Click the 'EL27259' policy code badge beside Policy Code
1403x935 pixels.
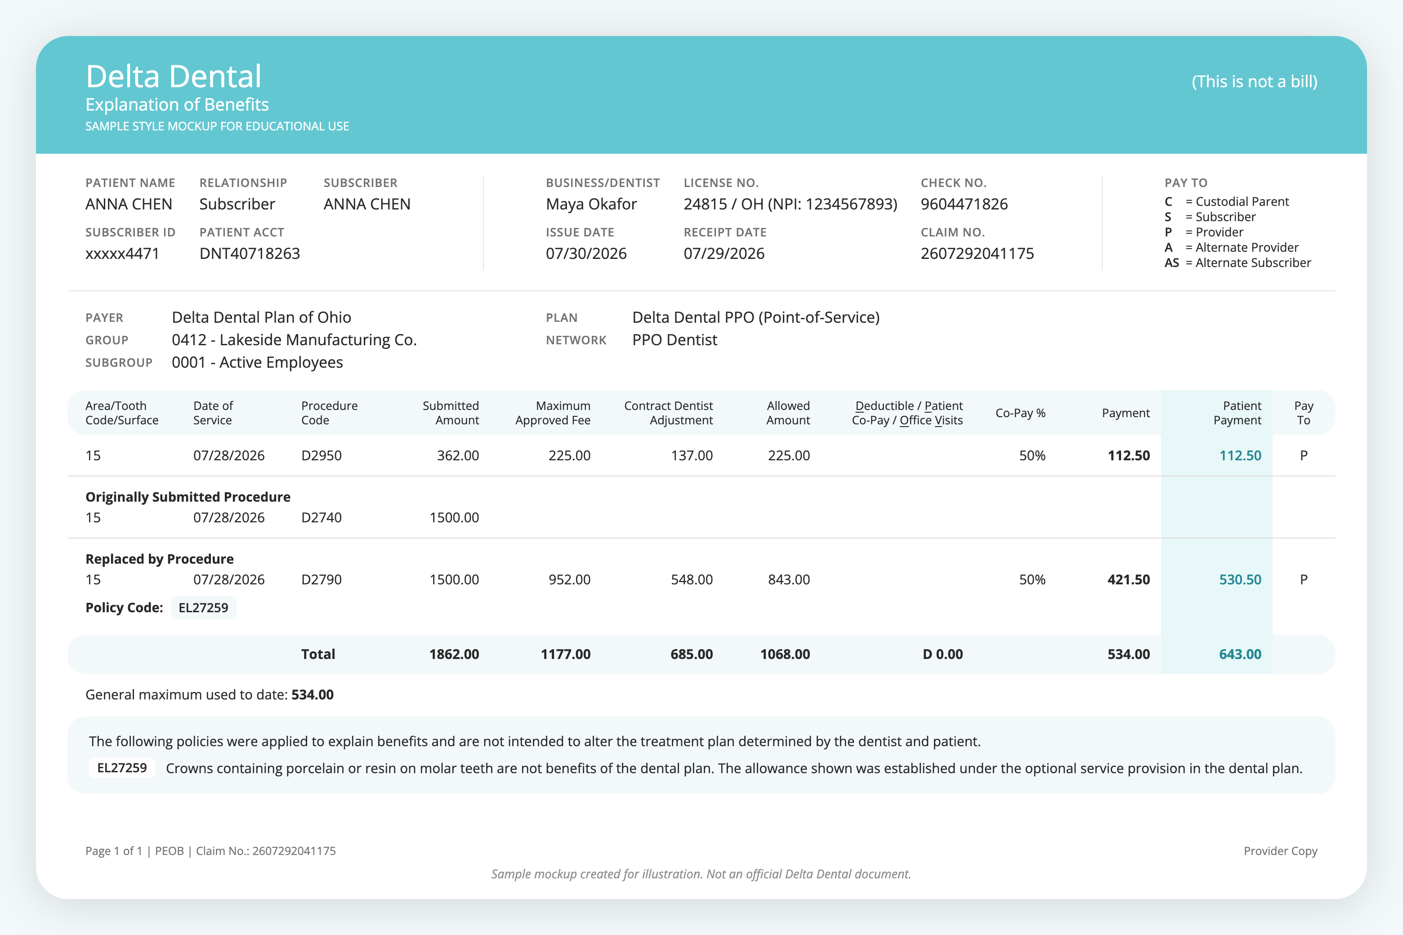203,608
